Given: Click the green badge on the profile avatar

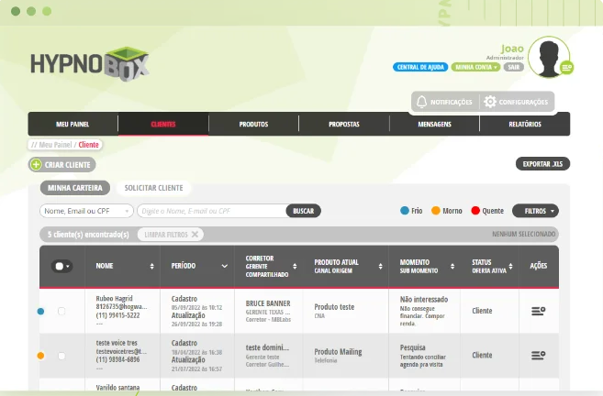Looking at the screenshot, I should point(566,68).
